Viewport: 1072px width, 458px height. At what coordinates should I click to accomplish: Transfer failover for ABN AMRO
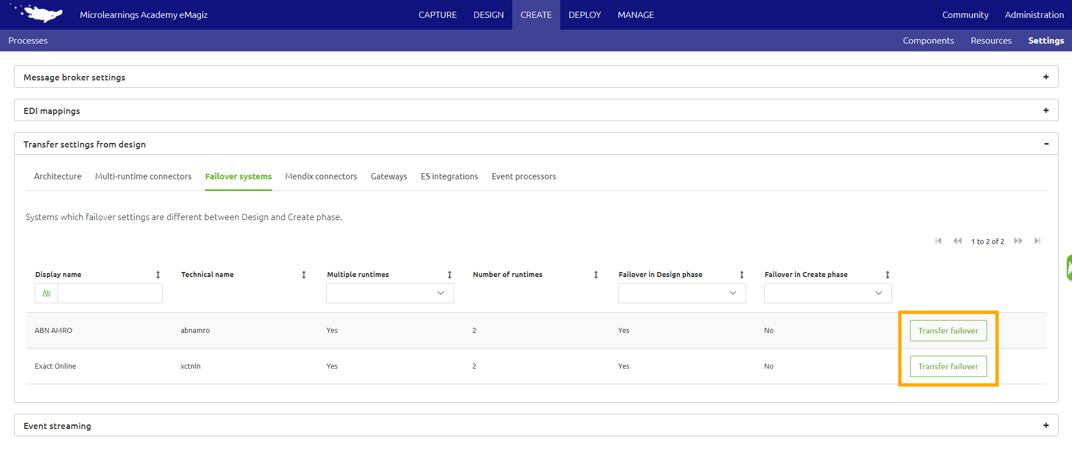949,331
